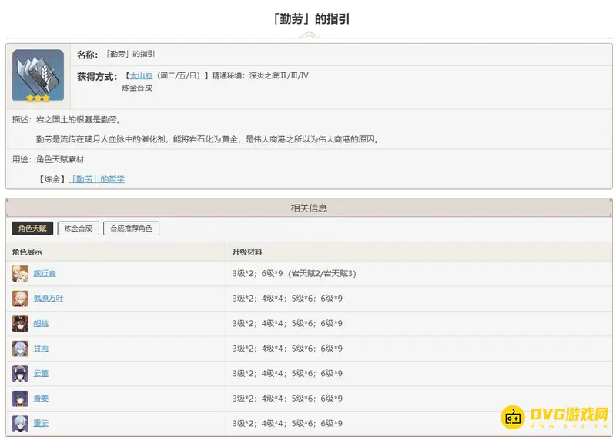
Task: Open the 香菱 avatar portrait
Action: click(x=21, y=399)
